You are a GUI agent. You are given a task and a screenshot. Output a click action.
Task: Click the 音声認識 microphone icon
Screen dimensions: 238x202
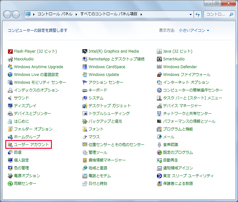click(159, 145)
